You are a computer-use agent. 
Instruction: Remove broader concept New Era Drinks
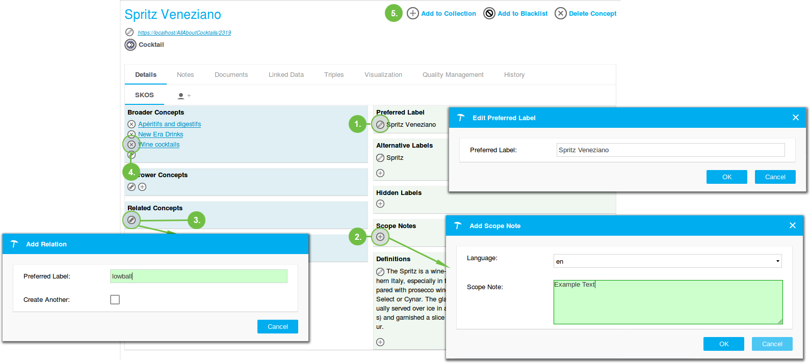pyautogui.click(x=132, y=134)
